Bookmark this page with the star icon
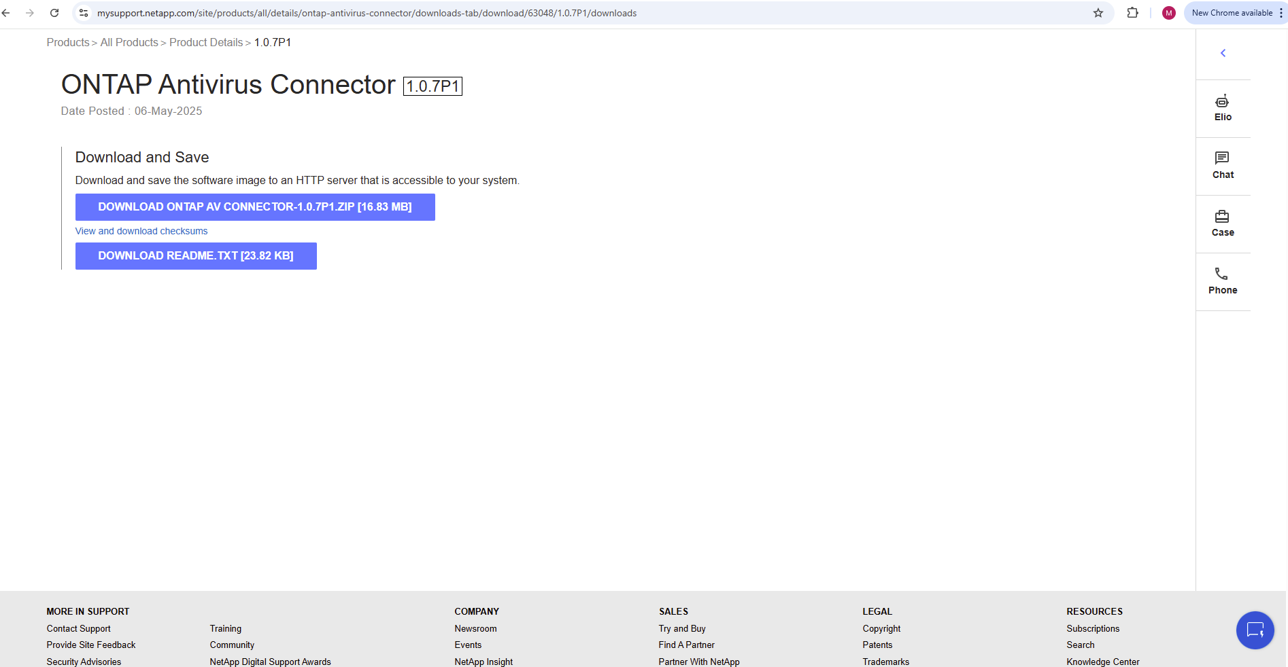Viewport: 1288px width, 667px height. click(x=1098, y=13)
